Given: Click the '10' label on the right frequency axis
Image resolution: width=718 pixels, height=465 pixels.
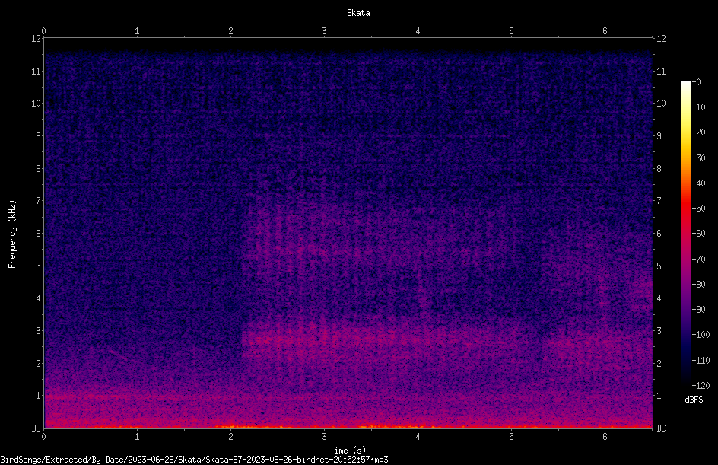Looking at the screenshot, I should (661, 104).
